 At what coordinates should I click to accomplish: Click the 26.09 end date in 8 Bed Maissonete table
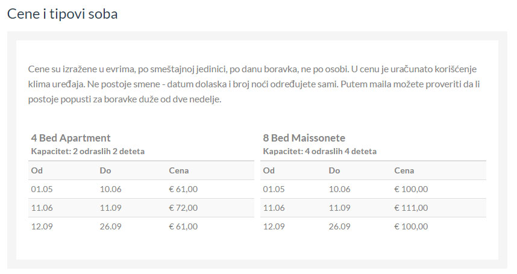click(339, 226)
